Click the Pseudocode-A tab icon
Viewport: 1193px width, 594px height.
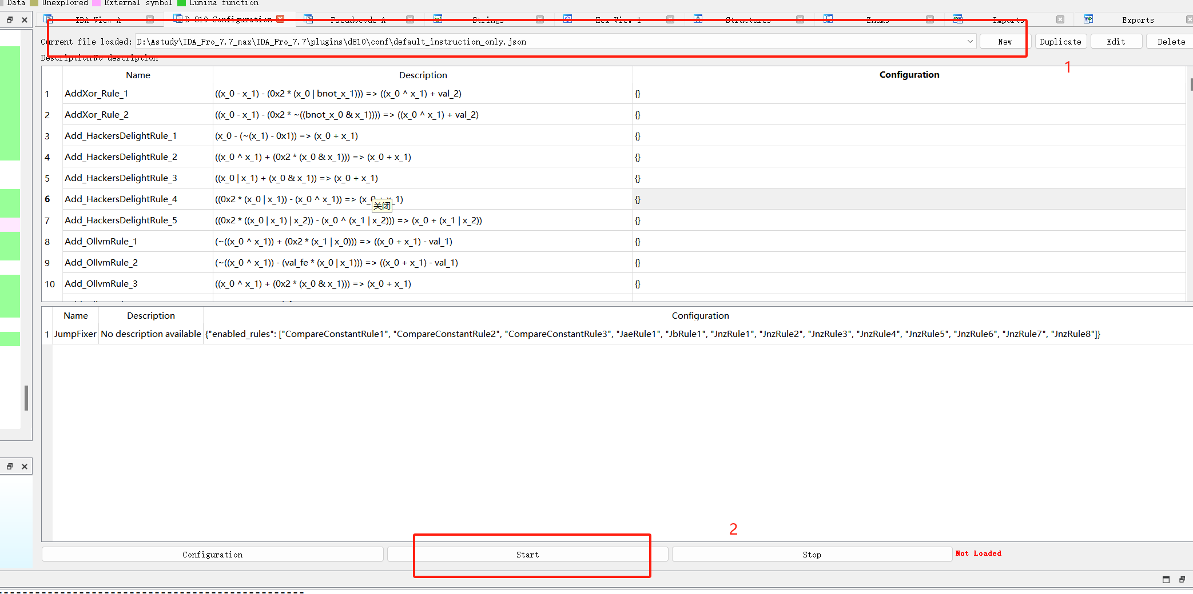(308, 19)
